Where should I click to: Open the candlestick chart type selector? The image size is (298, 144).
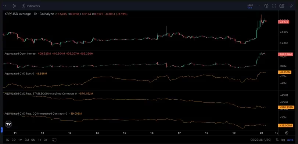tap(14, 6)
